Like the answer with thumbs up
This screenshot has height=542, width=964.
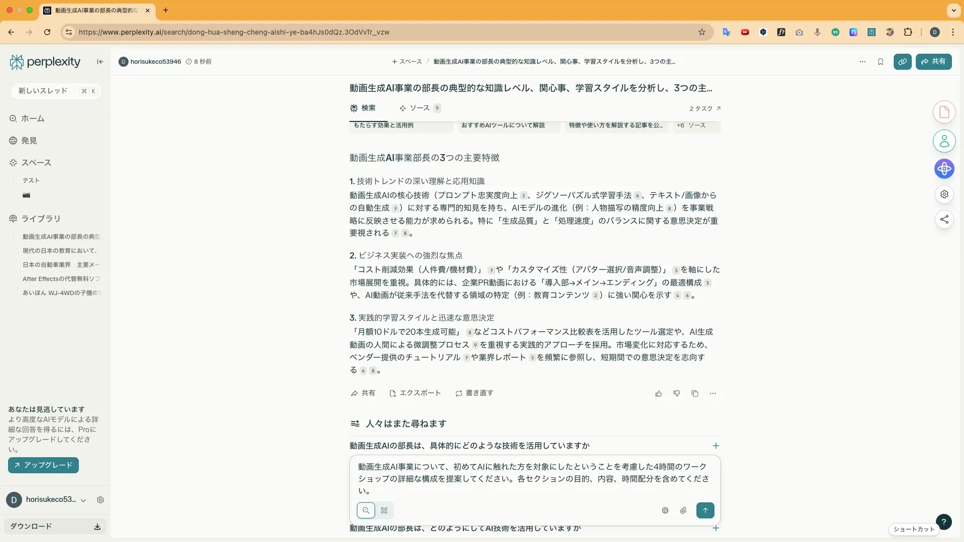(x=658, y=393)
